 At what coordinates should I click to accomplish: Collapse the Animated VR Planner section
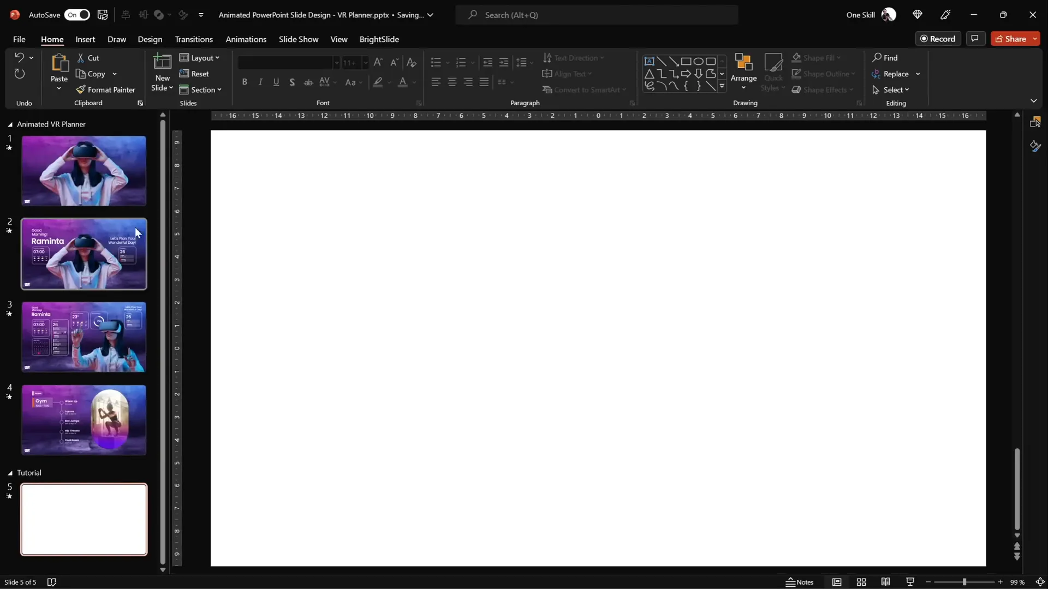pos(9,124)
